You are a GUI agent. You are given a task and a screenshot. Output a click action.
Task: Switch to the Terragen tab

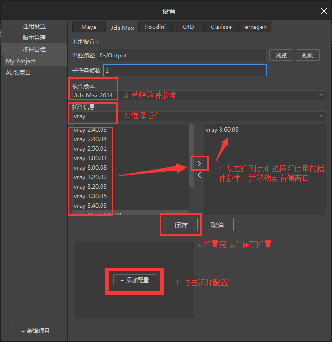(254, 27)
